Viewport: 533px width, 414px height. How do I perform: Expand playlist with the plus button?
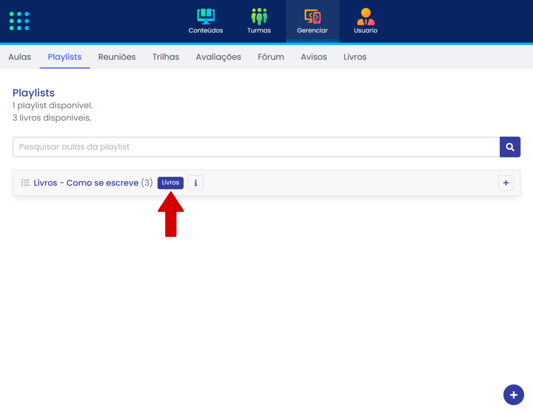(x=506, y=183)
